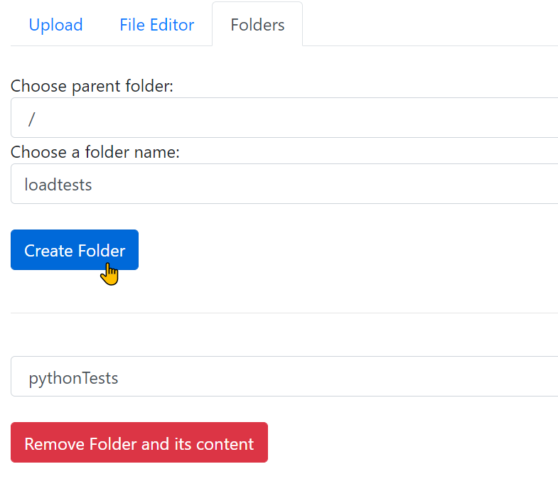Open the File Editor tab
Viewport: 558px width, 496px height.
tap(156, 25)
